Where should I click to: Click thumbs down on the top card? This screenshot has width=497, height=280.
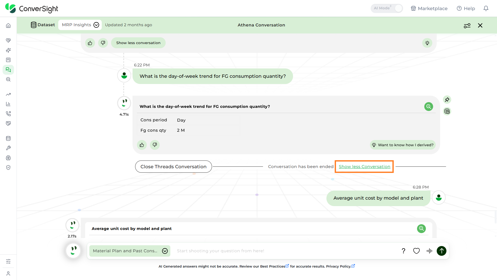click(x=103, y=43)
